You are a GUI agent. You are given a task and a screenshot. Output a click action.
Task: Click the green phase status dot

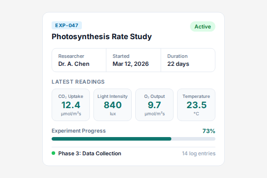pyautogui.click(x=53, y=153)
